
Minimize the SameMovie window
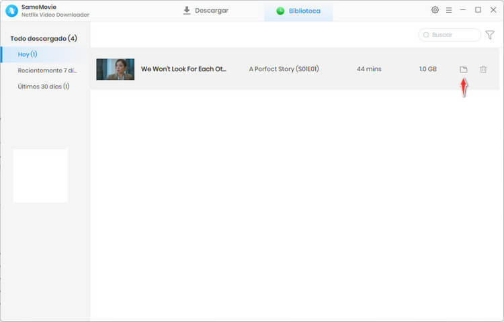point(464,10)
